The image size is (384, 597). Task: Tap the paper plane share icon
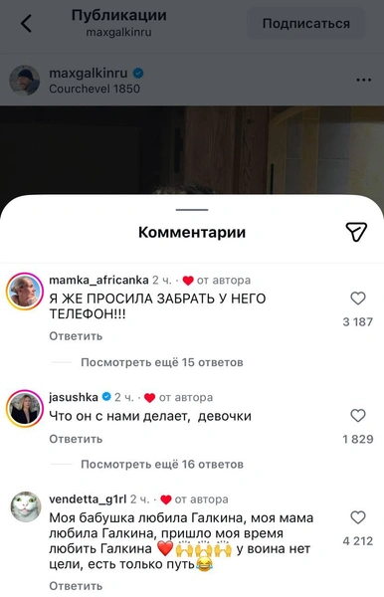(x=356, y=232)
